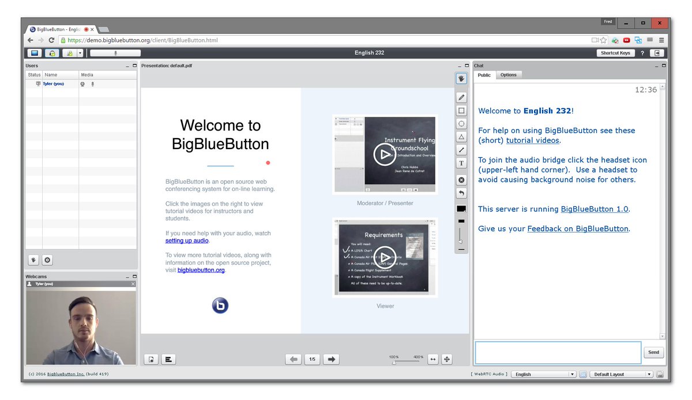Adjust the presentation zoom slider
Viewport: 692px width, 400px height.
click(x=406, y=361)
